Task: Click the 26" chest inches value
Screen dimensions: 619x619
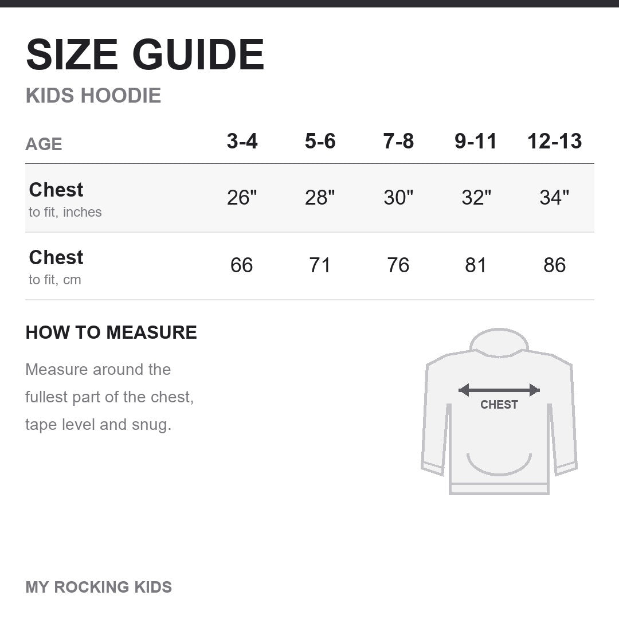Action: click(242, 197)
